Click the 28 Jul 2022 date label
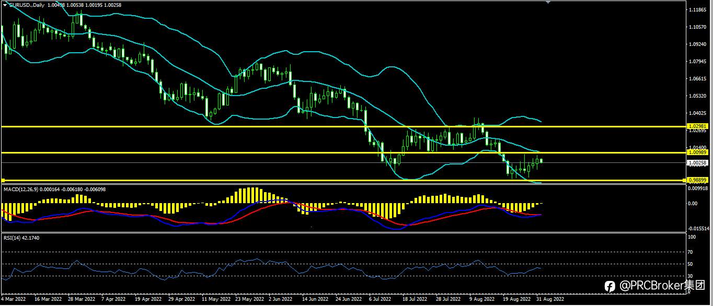Viewport: 713px width, 306px height. [448, 299]
